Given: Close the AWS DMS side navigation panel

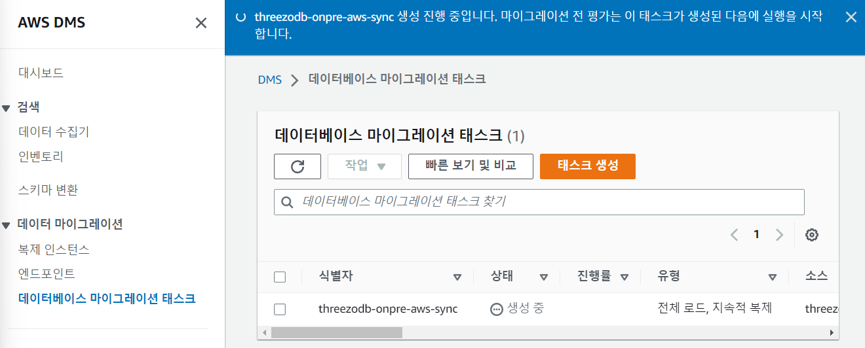Looking at the screenshot, I should [x=201, y=23].
